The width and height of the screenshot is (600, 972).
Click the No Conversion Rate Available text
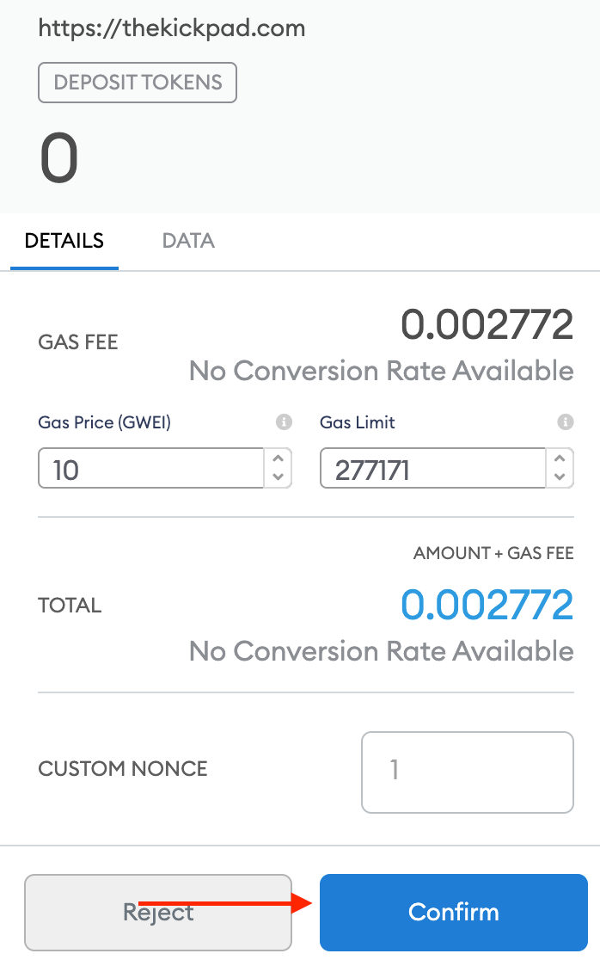381,370
